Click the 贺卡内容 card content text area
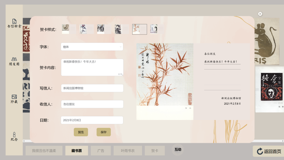 coord(92,67)
